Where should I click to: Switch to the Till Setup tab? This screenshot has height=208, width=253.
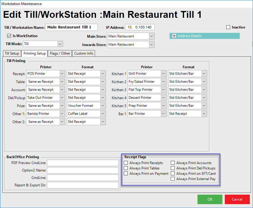click(12, 53)
